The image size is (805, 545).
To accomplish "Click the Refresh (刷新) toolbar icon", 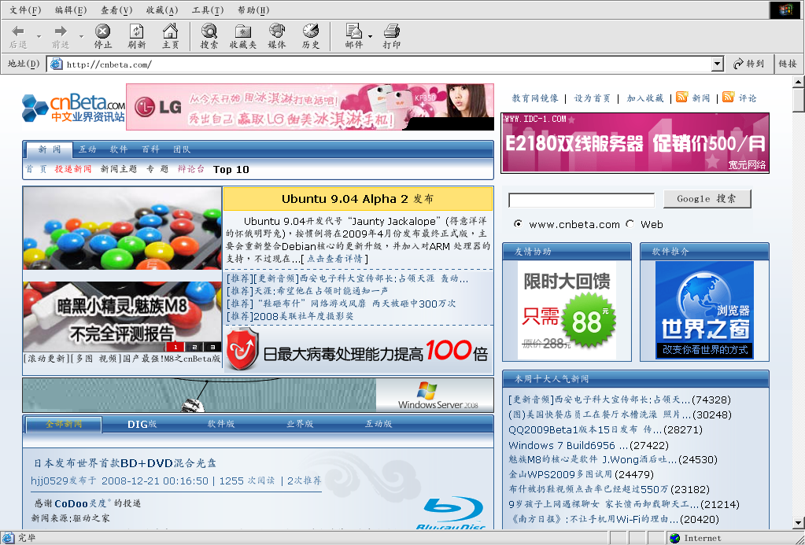I will [x=137, y=31].
